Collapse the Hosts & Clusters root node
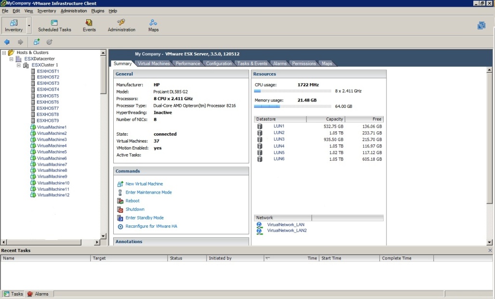Viewport: 495px width, 299px height. (x=4, y=52)
